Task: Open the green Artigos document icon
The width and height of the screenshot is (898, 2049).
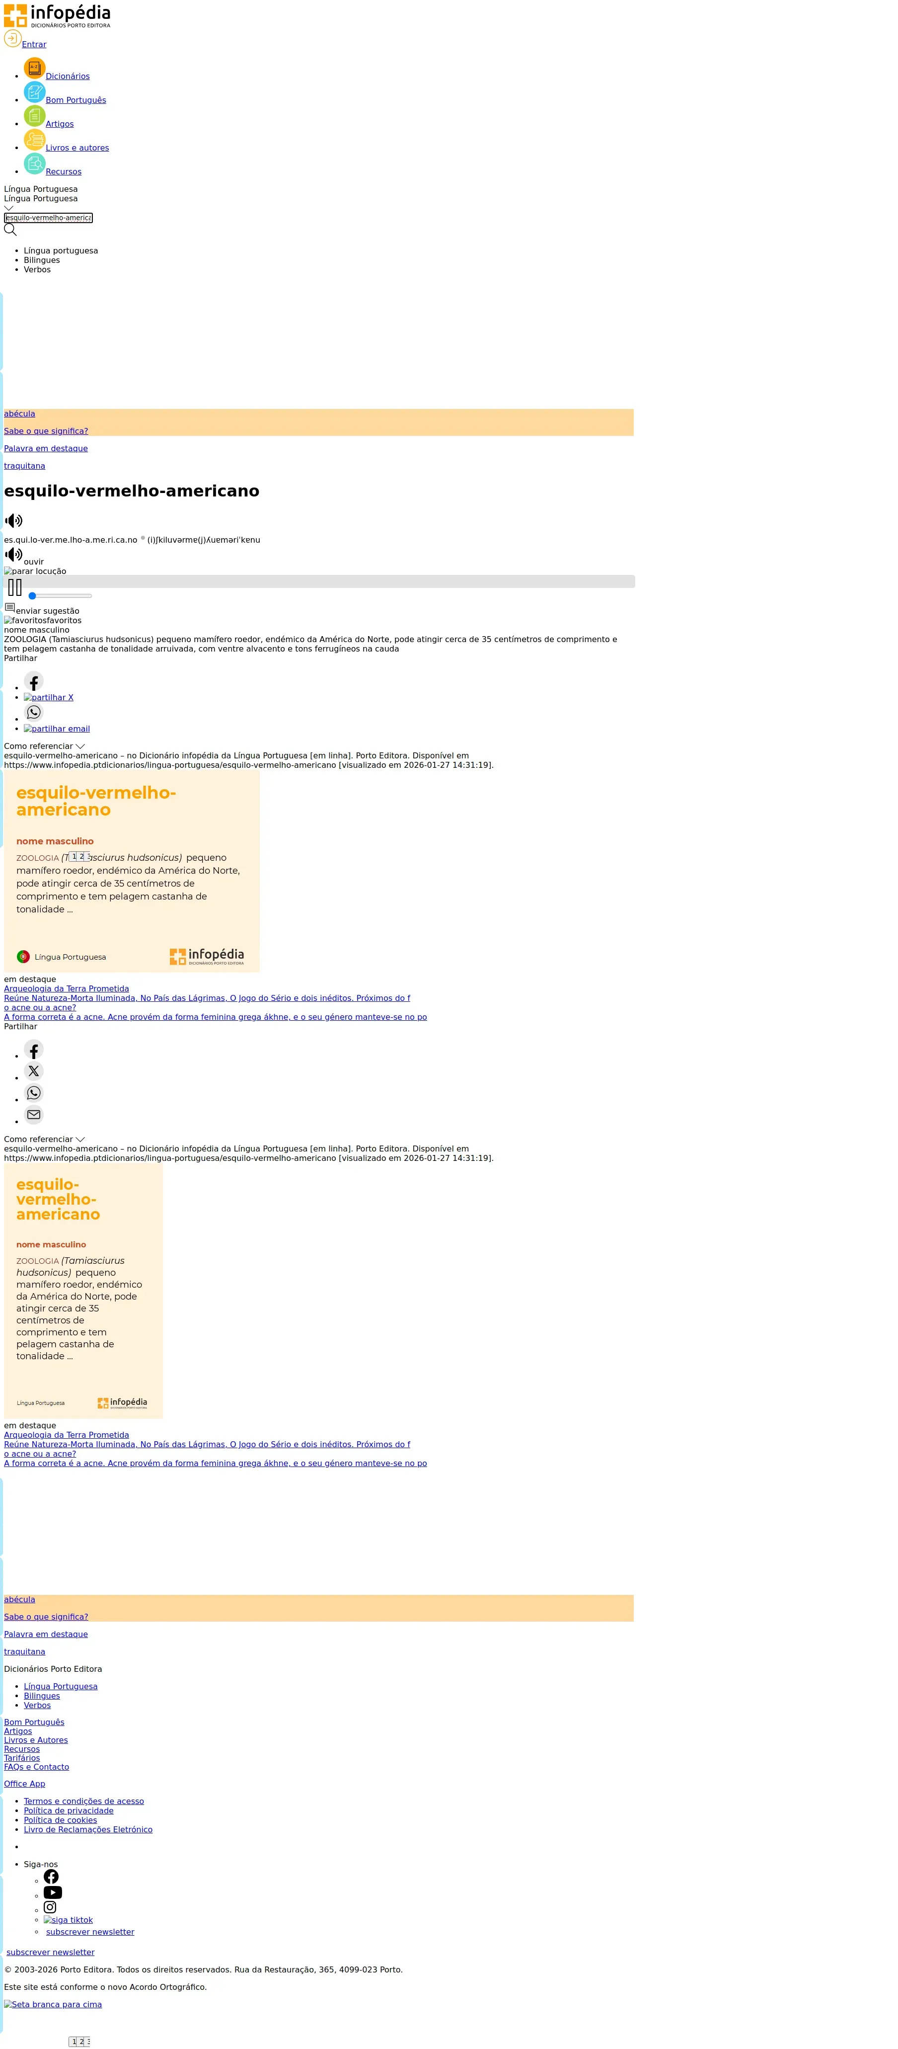Action: click(34, 117)
